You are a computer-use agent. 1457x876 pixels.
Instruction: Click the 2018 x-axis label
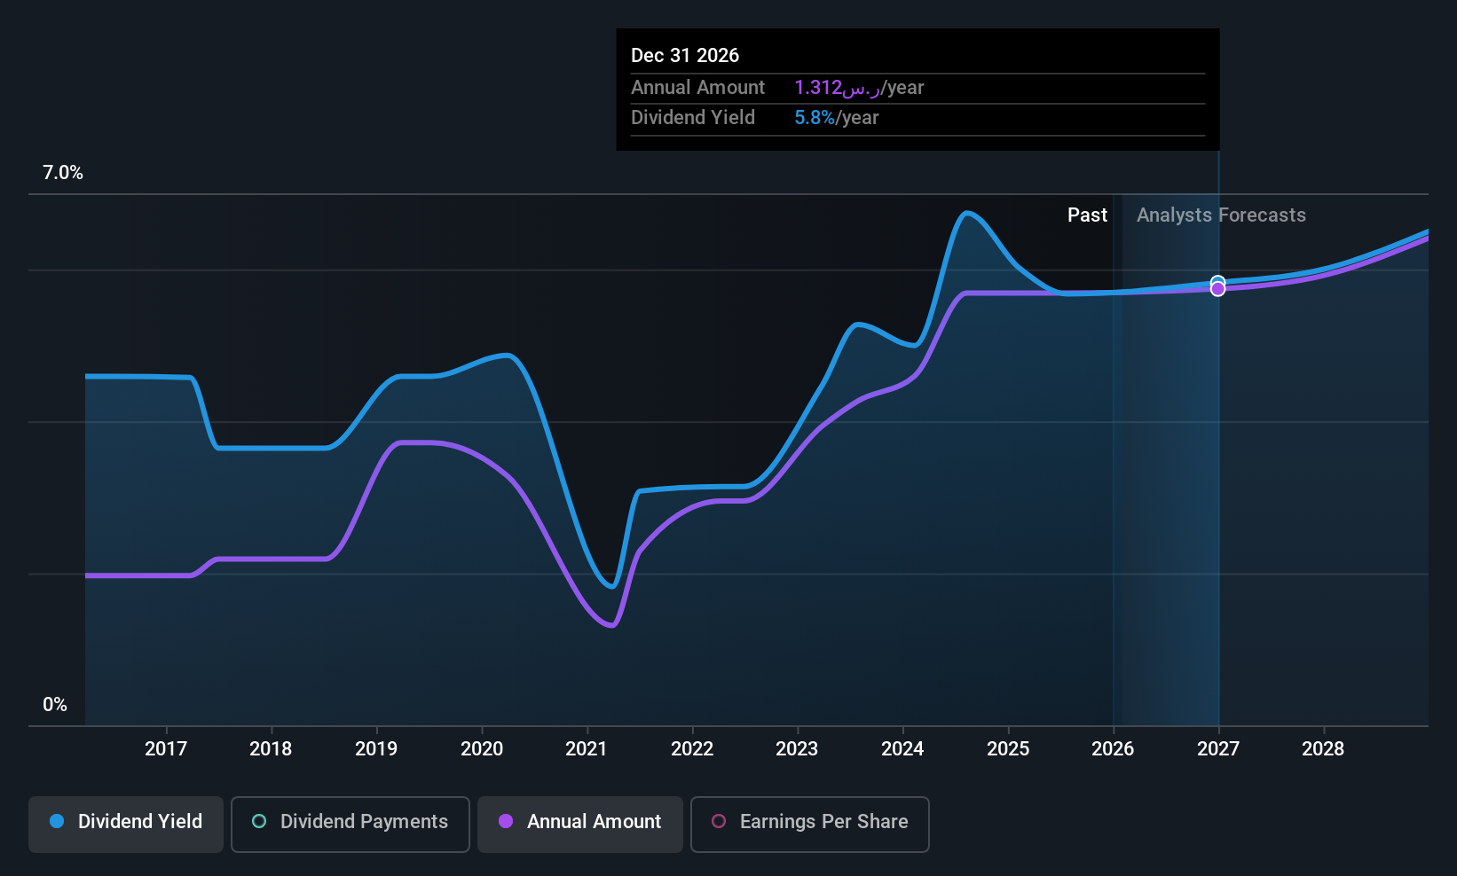coord(271,748)
